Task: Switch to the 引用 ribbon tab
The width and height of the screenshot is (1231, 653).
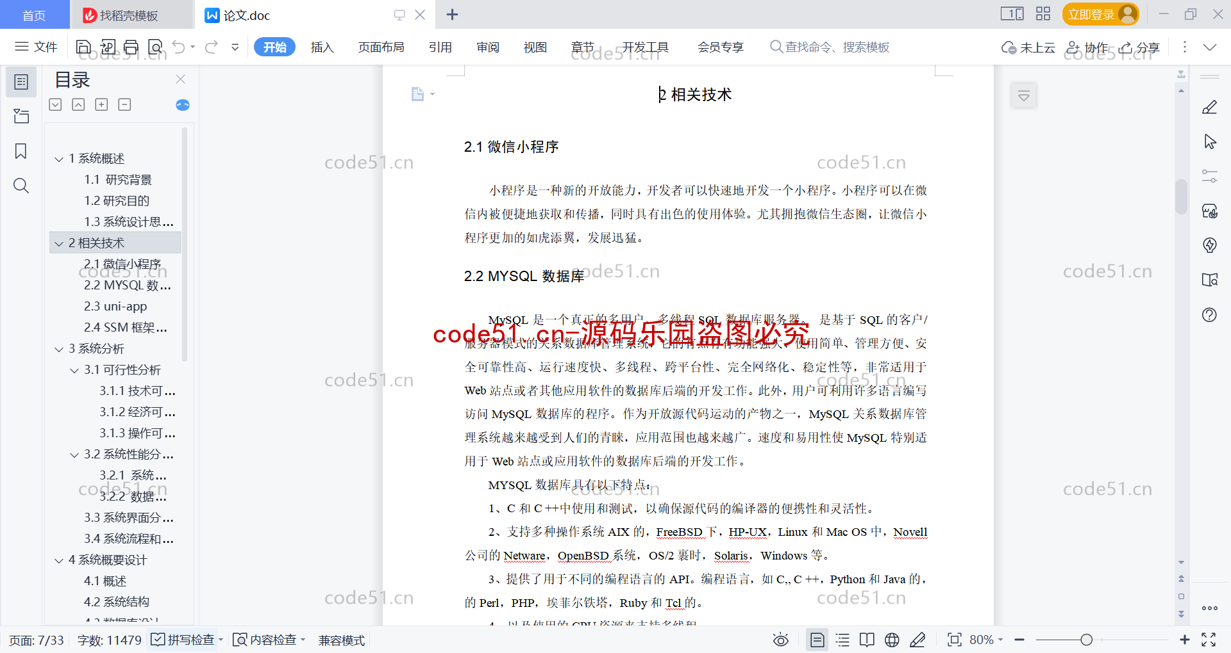Action: tap(440, 47)
